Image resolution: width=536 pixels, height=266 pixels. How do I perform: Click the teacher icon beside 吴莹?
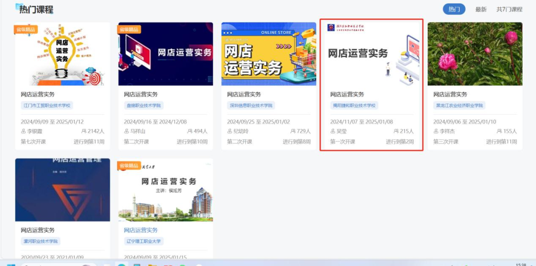333,132
